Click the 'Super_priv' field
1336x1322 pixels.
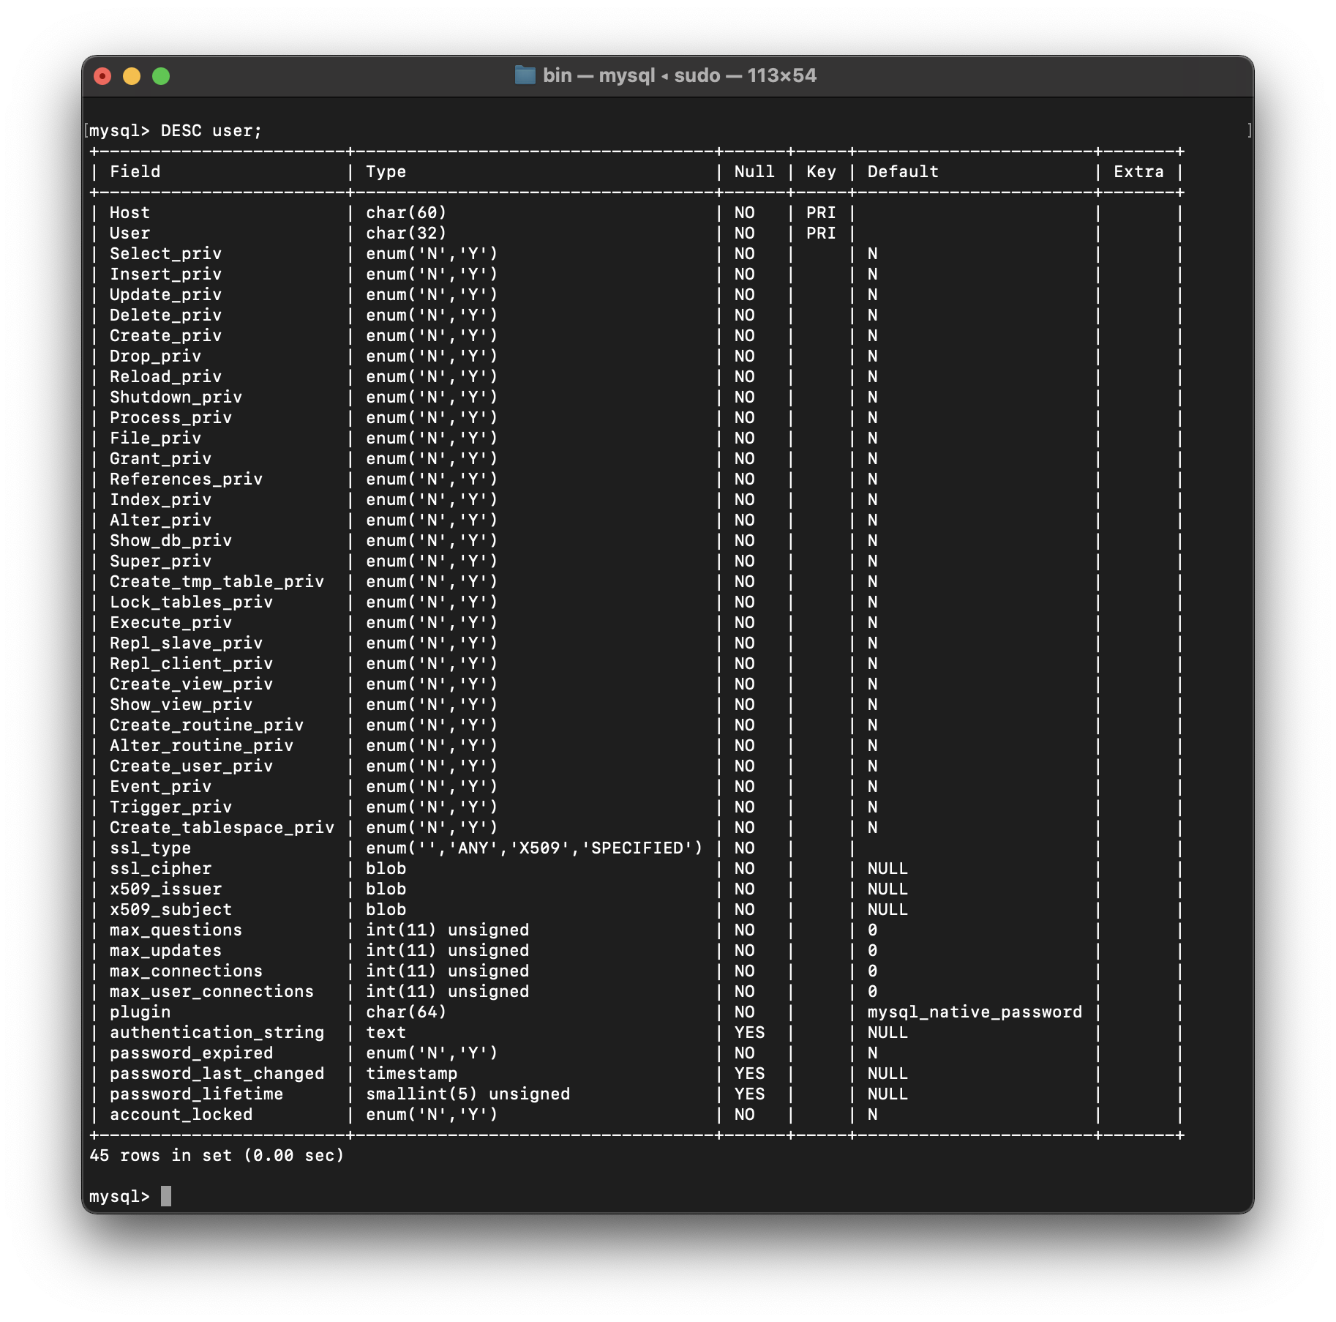(x=160, y=561)
